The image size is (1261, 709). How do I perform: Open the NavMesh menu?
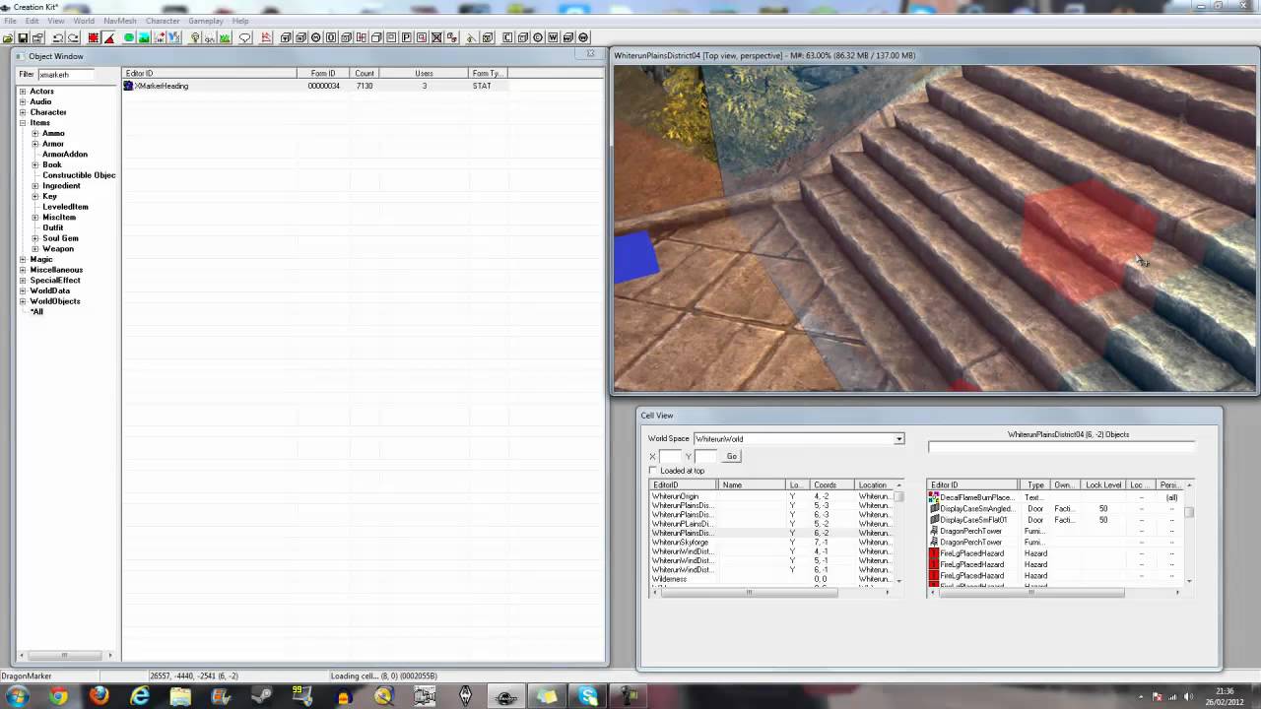pyautogui.click(x=120, y=21)
